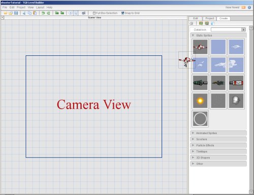Open the Help menu
Viewport: 254px width, 195px height.
tap(49, 8)
